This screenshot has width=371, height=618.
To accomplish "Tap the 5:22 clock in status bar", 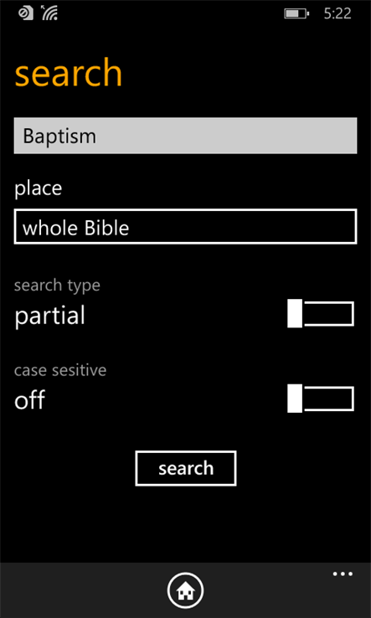I will (x=338, y=13).
